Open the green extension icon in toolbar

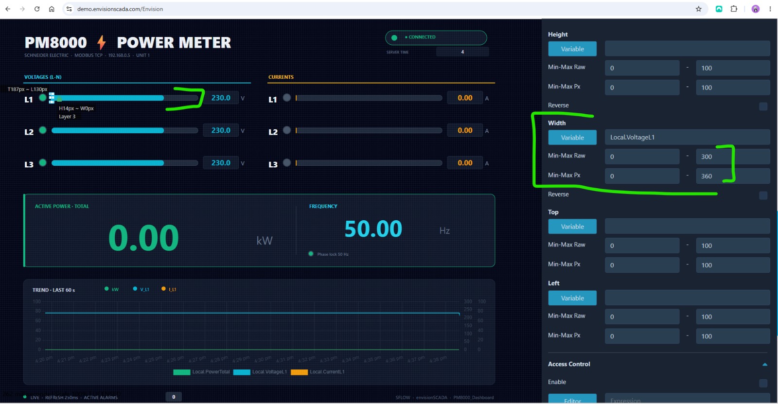click(x=719, y=9)
